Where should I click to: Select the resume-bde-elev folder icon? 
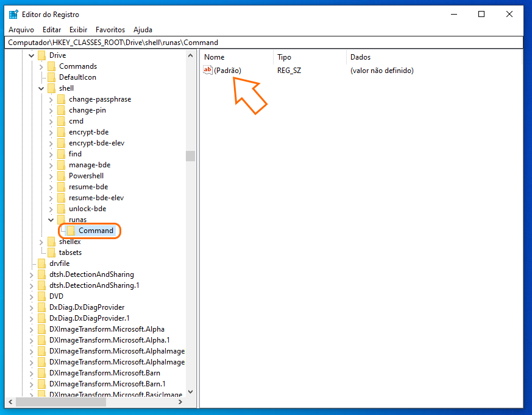click(x=61, y=198)
